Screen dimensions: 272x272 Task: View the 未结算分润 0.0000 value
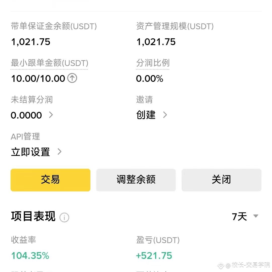26,115
